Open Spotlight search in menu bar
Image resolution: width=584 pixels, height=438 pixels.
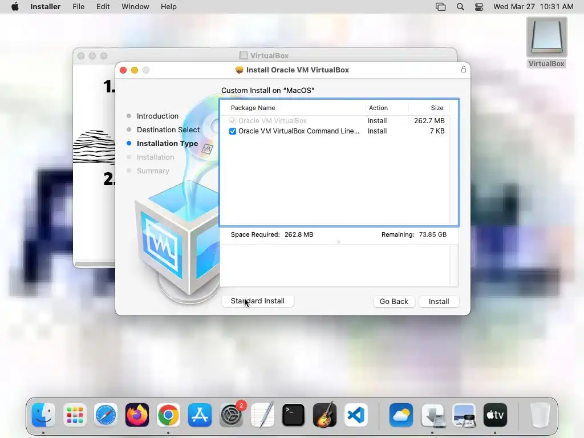(460, 7)
